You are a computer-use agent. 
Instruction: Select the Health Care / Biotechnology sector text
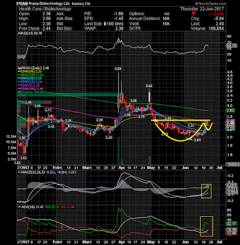point(45,9)
